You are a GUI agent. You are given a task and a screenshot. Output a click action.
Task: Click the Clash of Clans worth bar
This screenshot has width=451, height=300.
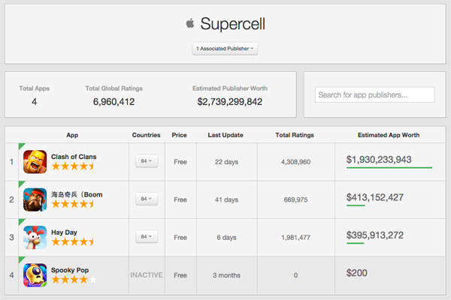389,167
